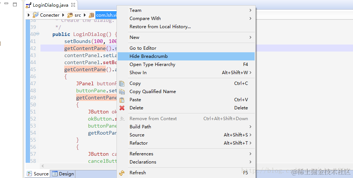Click the red Delete X icon
This screenshot has height=178, width=353.
[122, 108]
